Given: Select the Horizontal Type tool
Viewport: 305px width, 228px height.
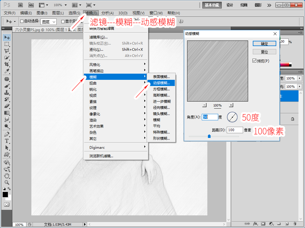Looking at the screenshot, I should click(x=7, y=141).
